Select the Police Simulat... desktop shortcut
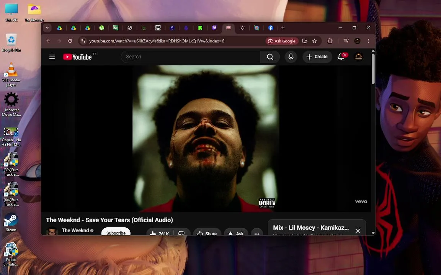Viewport: 441px width, 275px height. (x=11, y=254)
